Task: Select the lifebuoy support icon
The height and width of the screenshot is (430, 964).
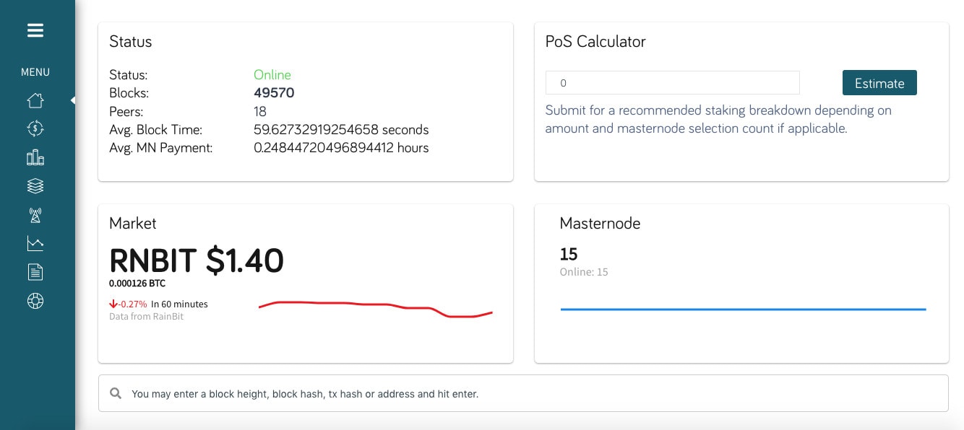Action: pos(35,301)
